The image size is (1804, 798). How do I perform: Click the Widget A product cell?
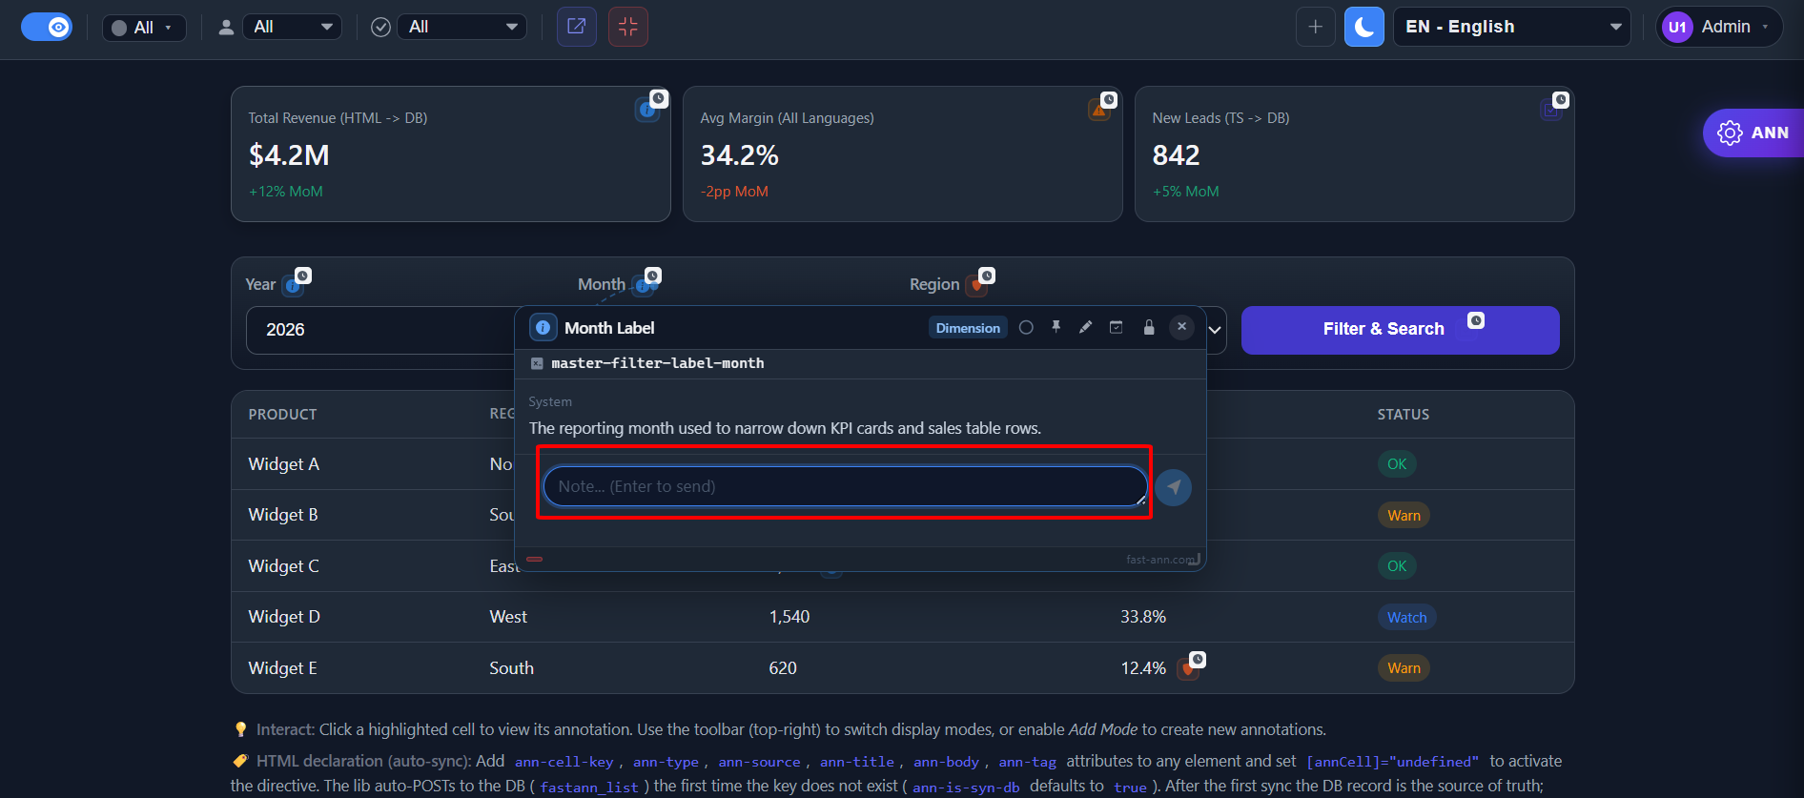[284, 464]
